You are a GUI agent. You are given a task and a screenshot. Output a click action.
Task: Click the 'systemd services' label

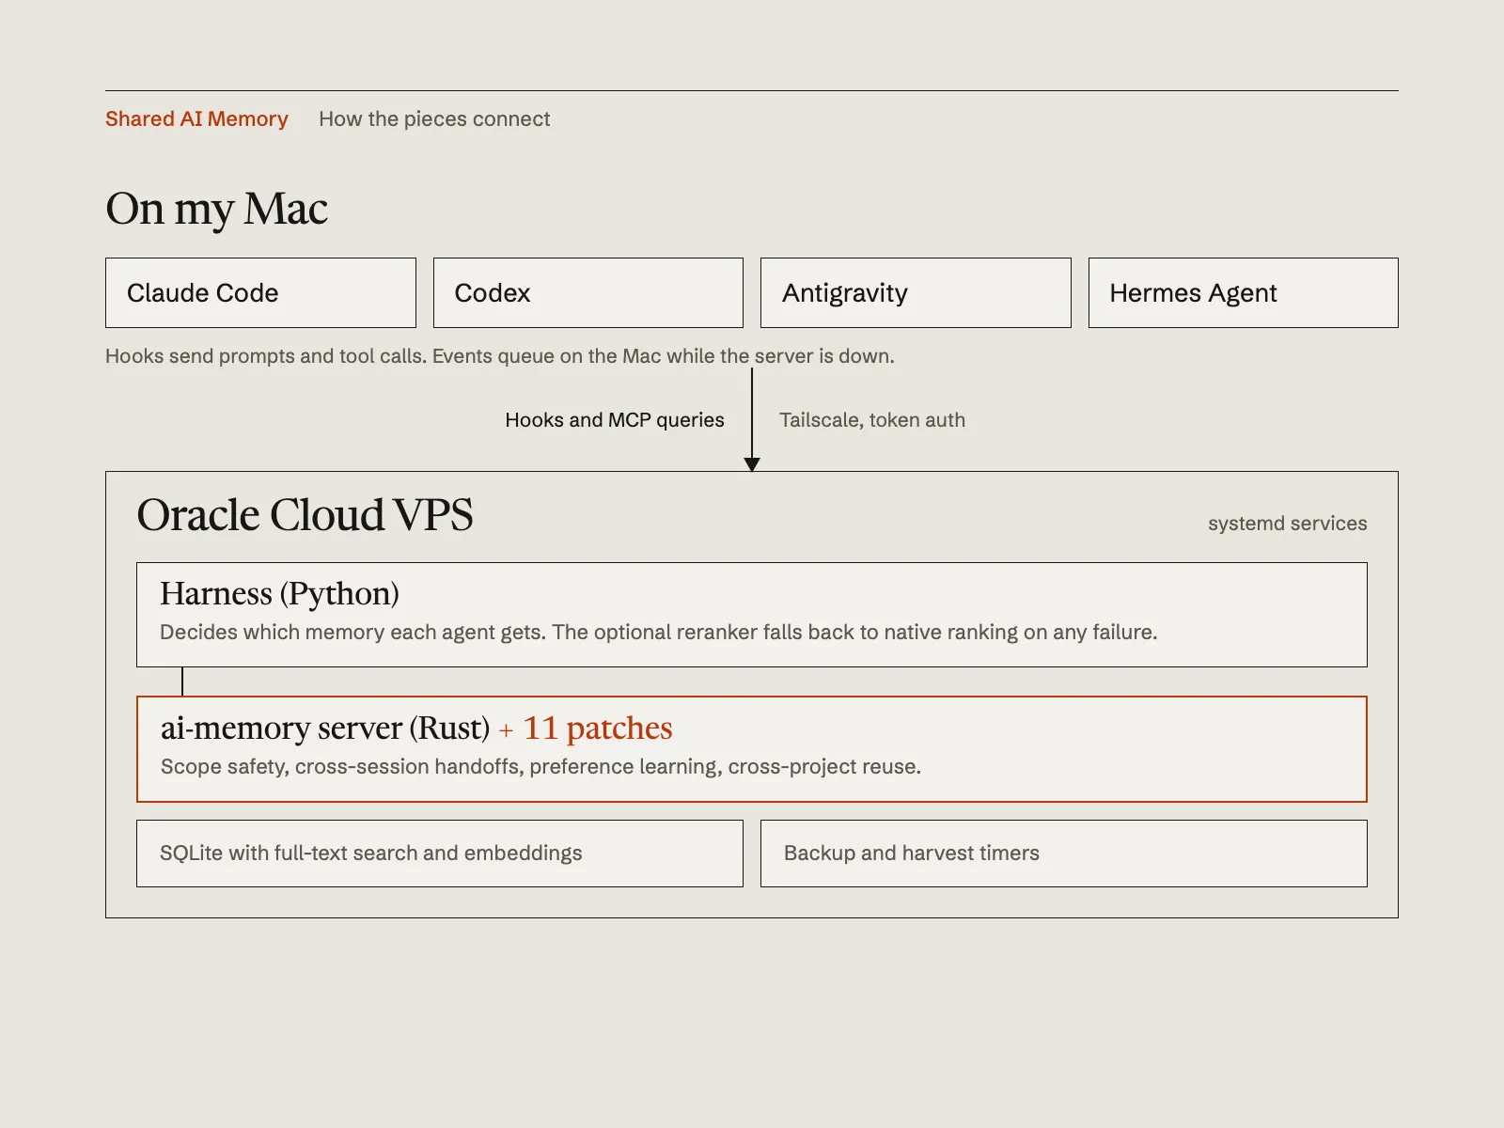click(1287, 524)
